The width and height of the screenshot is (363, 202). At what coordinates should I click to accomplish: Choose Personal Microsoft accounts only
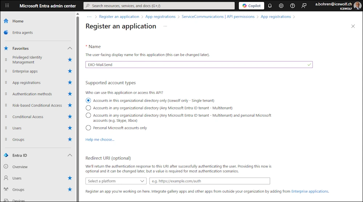tap(88, 128)
